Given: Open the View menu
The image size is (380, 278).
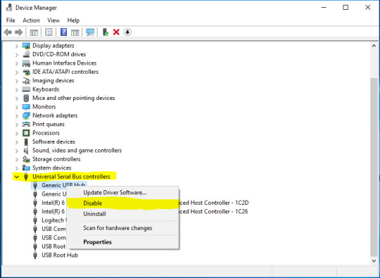Looking at the screenshot, I should coord(53,20).
